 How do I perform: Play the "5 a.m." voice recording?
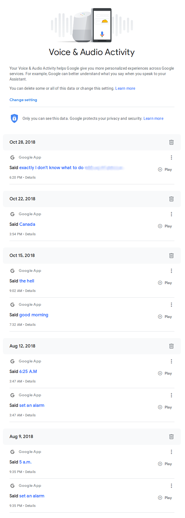(x=165, y=464)
